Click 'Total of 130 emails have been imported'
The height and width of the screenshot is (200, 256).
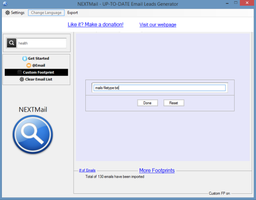point(115,176)
